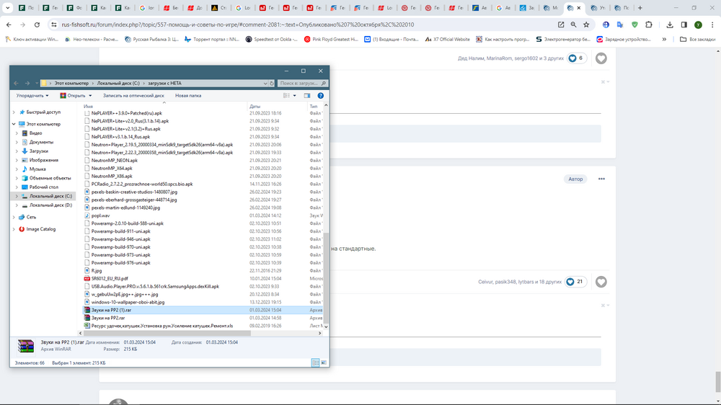This screenshot has width=721, height=405.
Task: Click the Explorer back navigation arrow
Action: pos(16,83)
